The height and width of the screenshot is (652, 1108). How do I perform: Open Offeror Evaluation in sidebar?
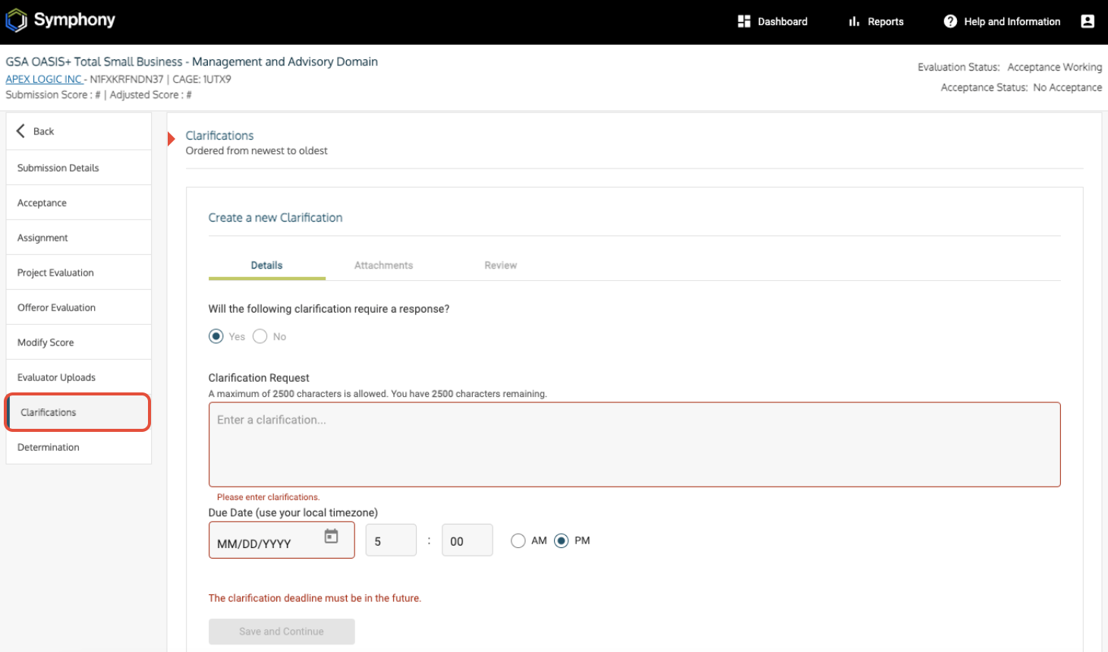[x=79, y=307]
